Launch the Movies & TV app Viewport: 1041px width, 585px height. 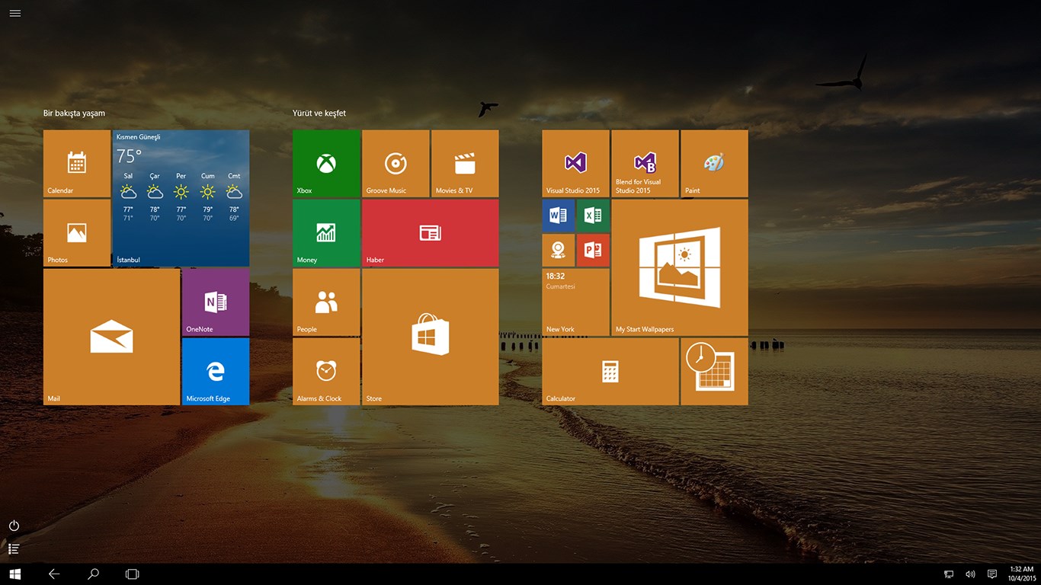pos(465,163)
